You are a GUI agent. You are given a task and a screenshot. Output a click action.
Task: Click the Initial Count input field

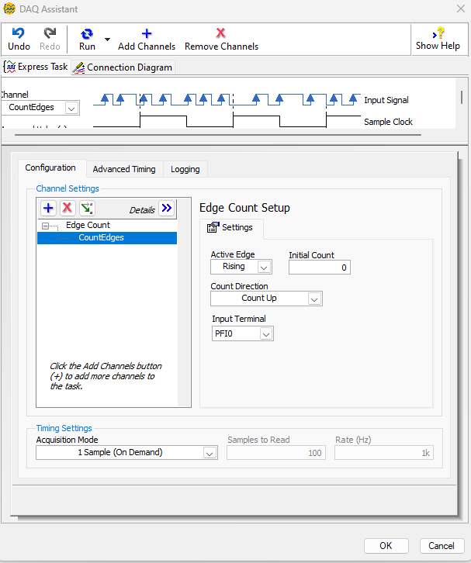(319, 268)
